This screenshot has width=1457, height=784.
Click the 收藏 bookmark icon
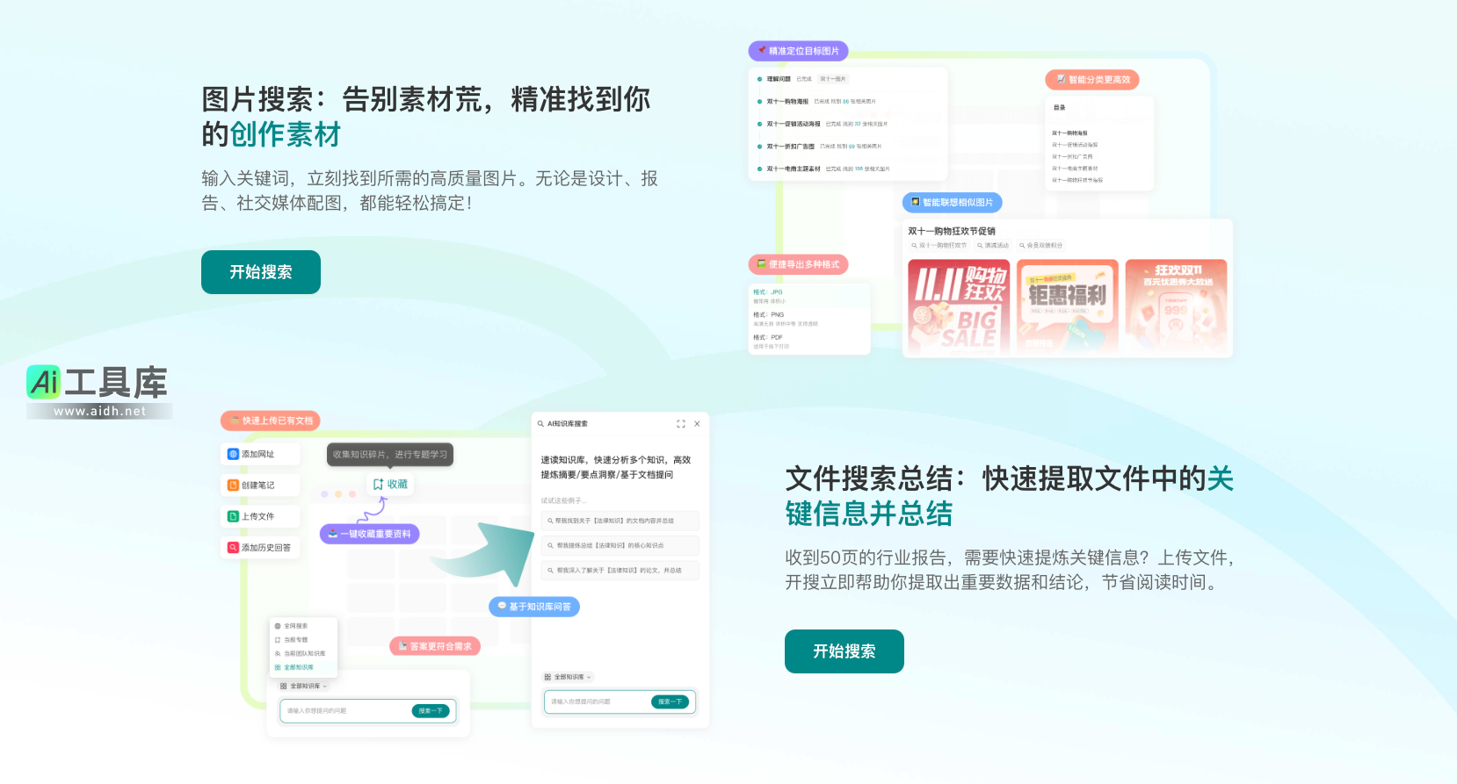[379, 485]
